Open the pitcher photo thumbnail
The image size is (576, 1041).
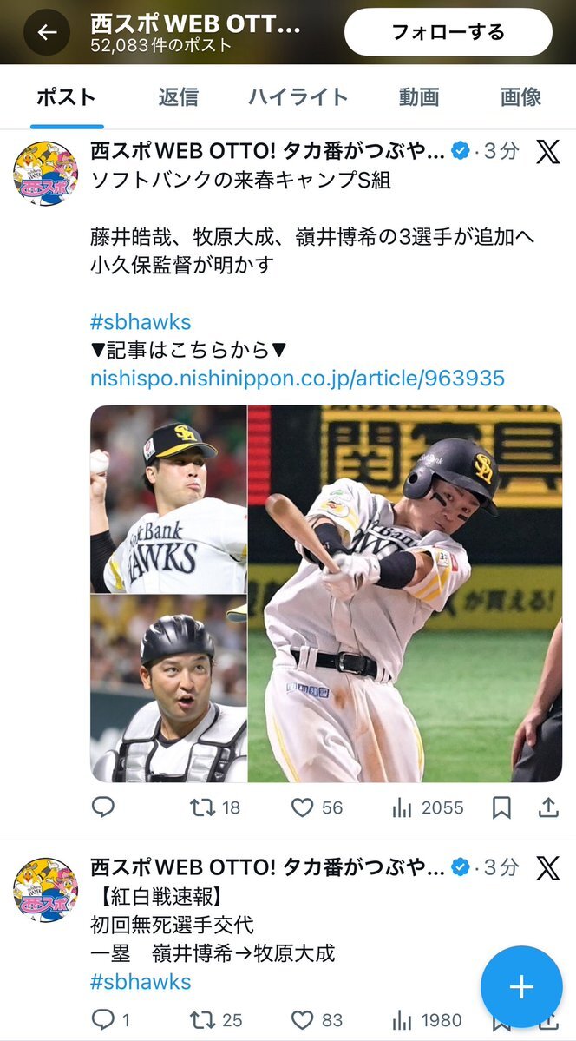[168, 498]
